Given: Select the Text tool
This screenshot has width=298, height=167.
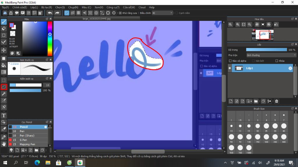Looking at the screenshot, I should click(x=3, y=115).
